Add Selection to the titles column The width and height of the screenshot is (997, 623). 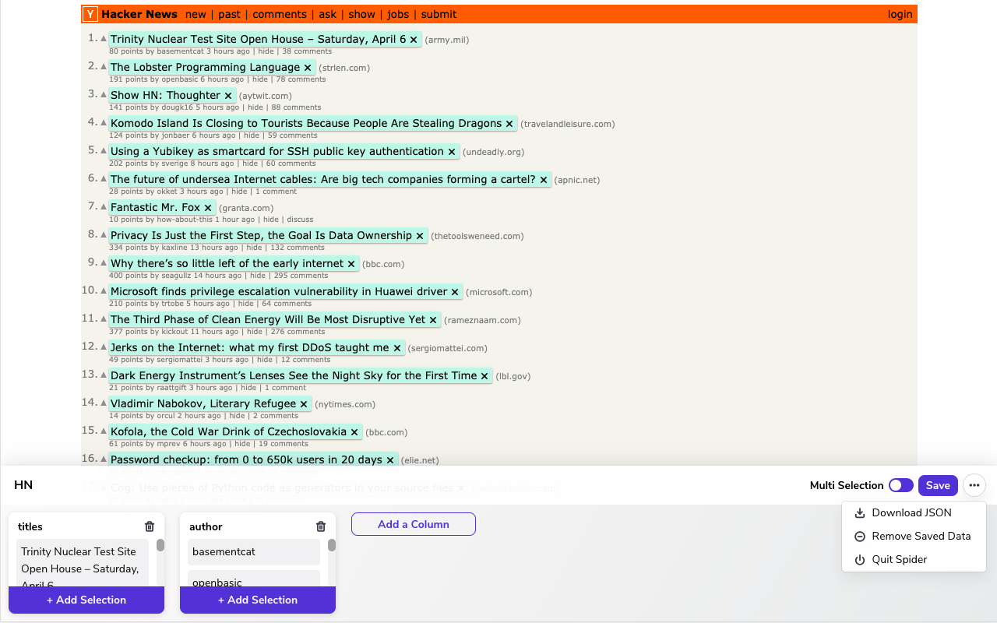coord(86,600)
